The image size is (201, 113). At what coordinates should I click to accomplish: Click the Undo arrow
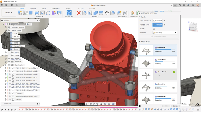(17, 5)
